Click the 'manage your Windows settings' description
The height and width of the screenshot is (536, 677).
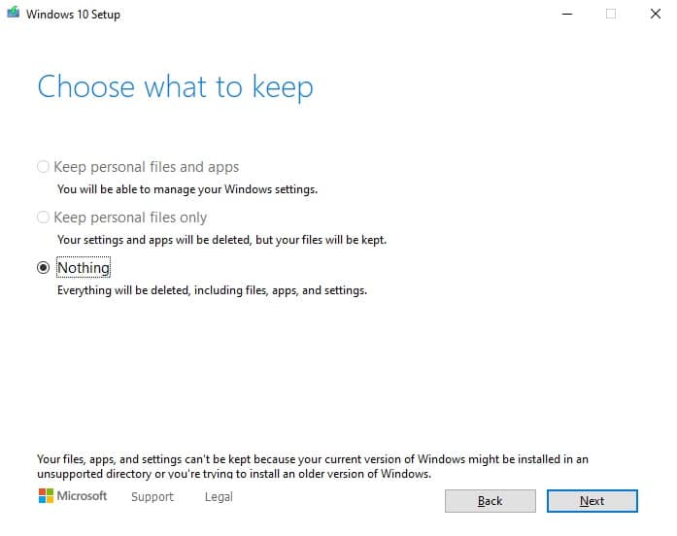(x=187, y=189)
